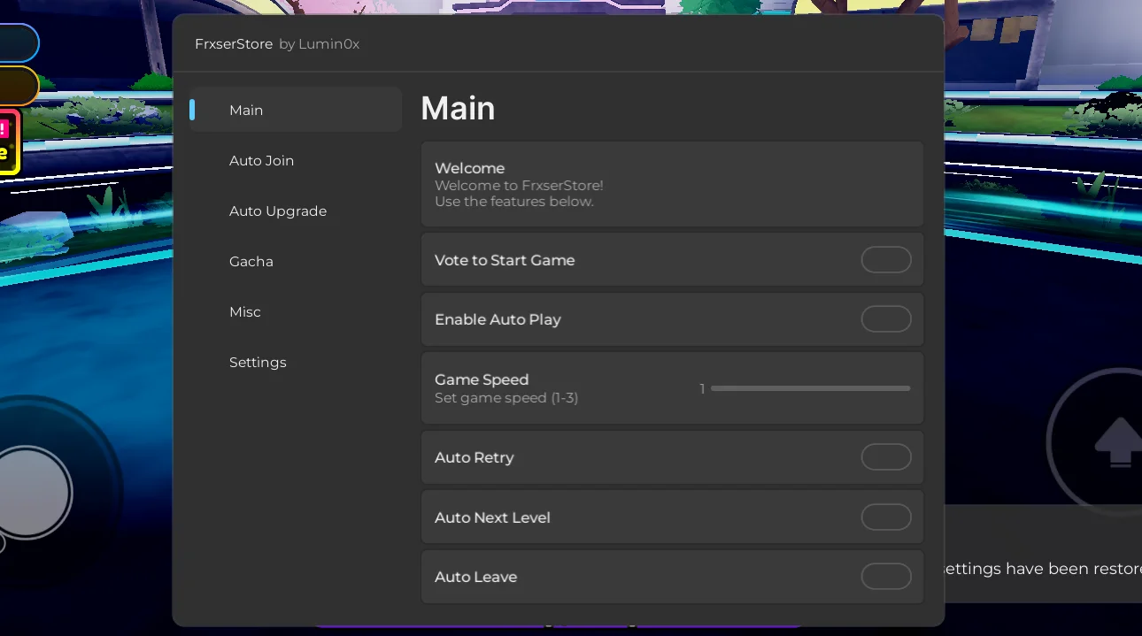Turn on Auto Retry switch
This screenshot has height=636, width=1142.
(x=886, y=457)
